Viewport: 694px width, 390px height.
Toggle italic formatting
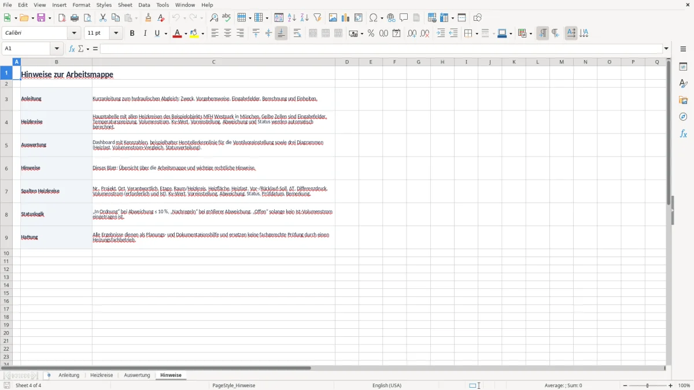(x=145, y=34)
